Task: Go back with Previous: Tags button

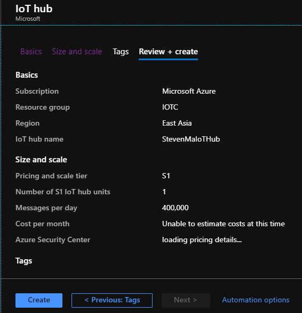Action: click(x=112, y=300)
